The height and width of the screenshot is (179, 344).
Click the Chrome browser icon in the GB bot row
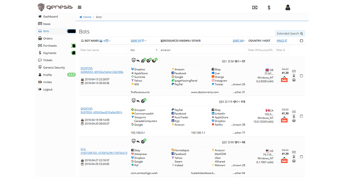click(149, 60)
